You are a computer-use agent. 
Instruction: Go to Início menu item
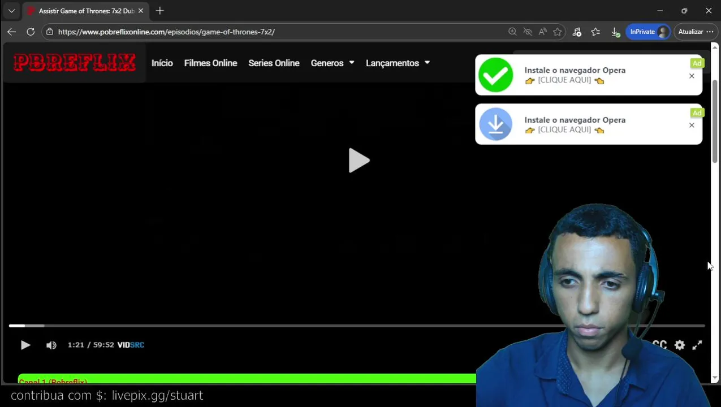(162, 63)
